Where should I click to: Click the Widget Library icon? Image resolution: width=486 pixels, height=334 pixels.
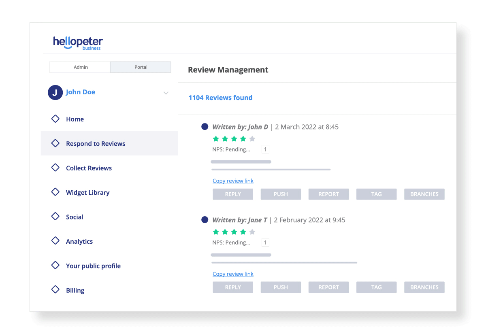55,192
